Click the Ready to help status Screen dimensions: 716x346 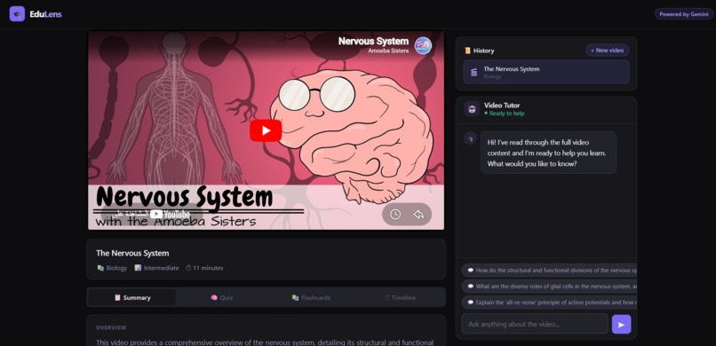pos(504,114)
